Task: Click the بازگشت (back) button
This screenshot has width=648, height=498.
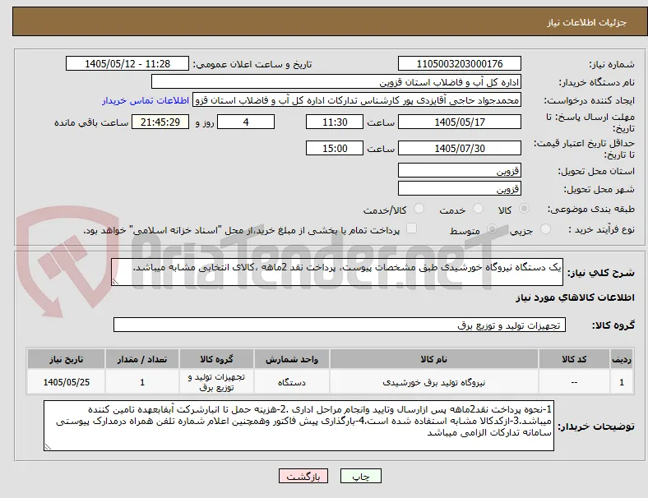Action: [303, 476]
